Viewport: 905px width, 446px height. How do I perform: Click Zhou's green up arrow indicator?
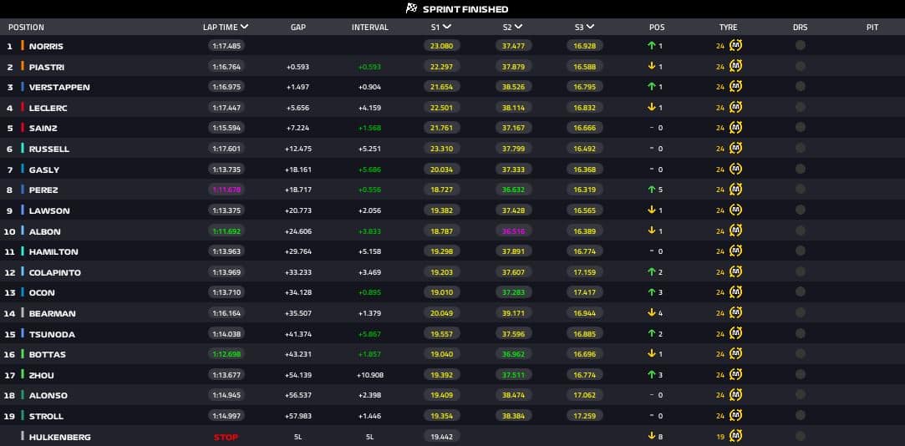pos(652,374)
